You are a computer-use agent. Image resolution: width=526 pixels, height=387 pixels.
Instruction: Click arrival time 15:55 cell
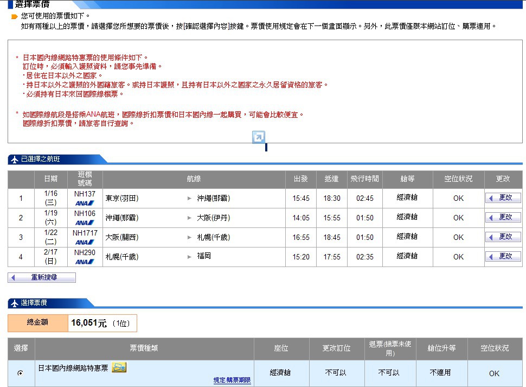pos(332,218)
